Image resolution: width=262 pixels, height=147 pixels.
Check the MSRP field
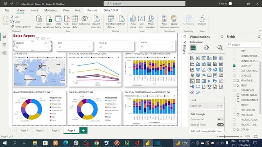click(x=234, y=85)
